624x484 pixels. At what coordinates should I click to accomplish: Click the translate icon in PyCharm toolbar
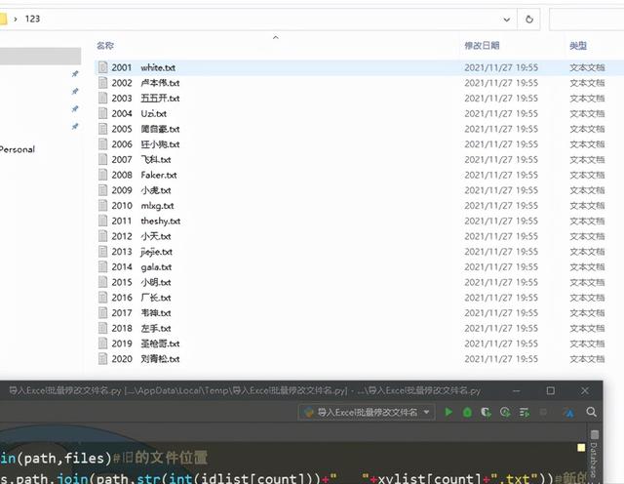(569, 413)
